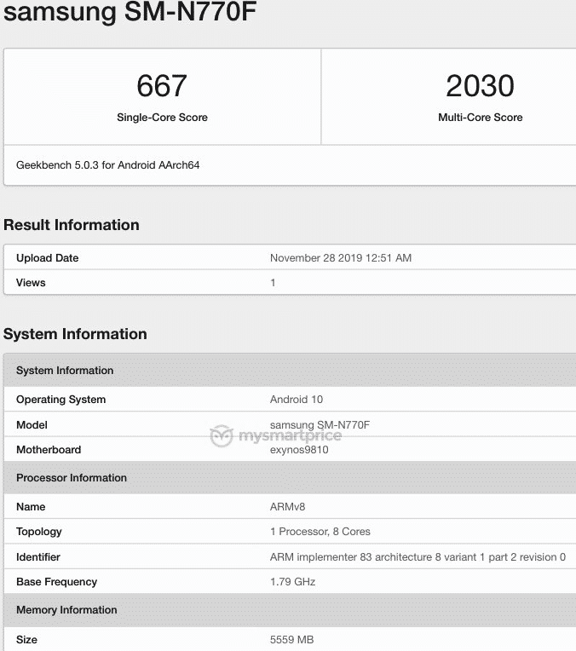This screenshot has width=576, height=651.
Task: Select the ARMv8 processor name value
Action: pos(287,507)
